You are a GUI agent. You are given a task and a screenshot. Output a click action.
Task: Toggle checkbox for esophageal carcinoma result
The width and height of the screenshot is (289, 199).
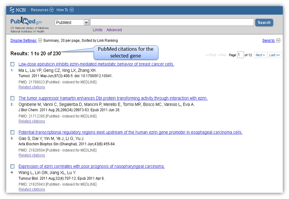pos(12,132)
